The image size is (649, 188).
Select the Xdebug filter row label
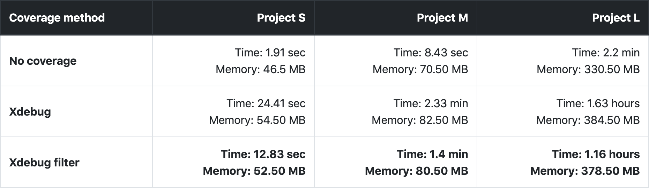coord(44,163)
